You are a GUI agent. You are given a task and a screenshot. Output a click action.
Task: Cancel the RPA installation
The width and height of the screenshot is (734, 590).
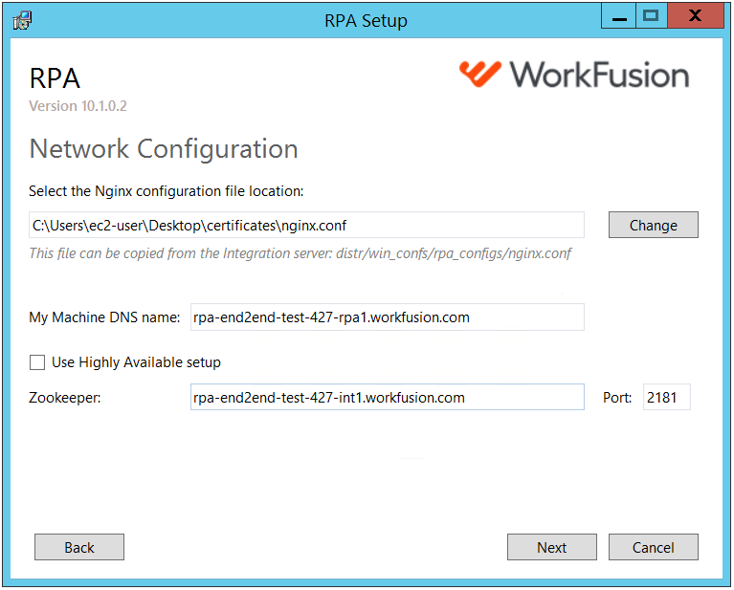[x=653, y=547]
